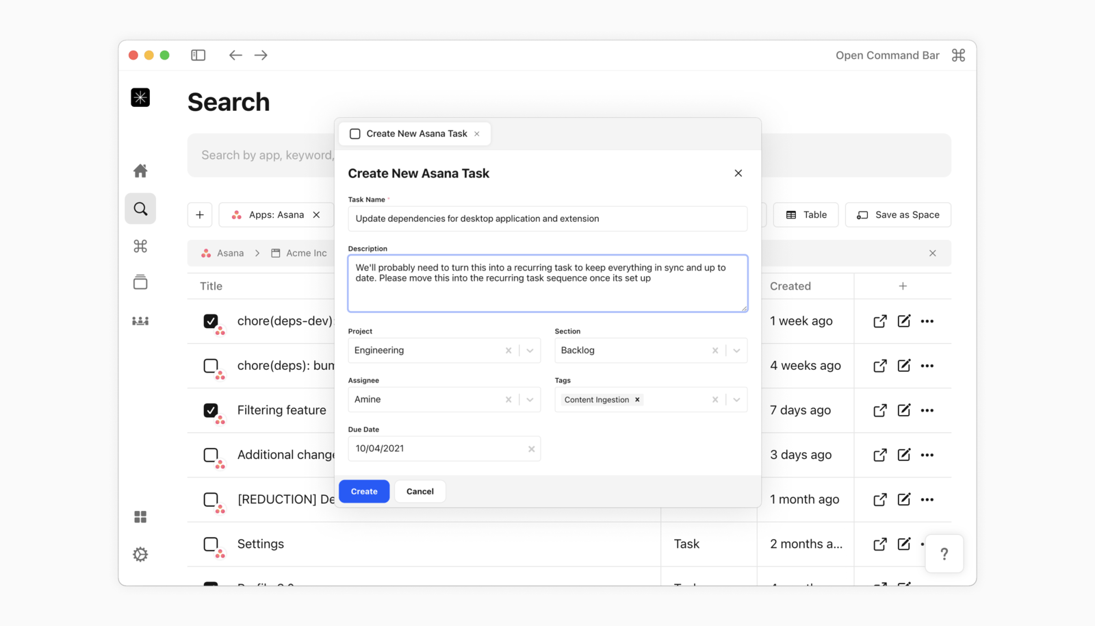Click the Created column header
The image size is (1095, 626).
(790, 286)
